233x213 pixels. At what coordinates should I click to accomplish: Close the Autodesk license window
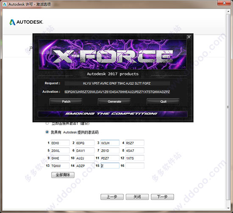click(x=224, y=3)
